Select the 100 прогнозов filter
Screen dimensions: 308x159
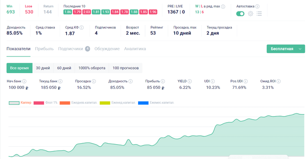(126, 68)
